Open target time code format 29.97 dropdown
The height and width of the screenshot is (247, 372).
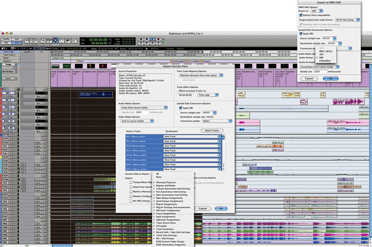347,20
